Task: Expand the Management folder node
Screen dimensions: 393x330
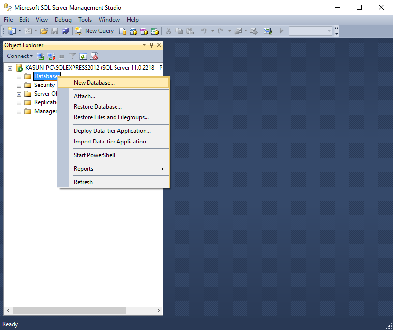Action: 19,112
